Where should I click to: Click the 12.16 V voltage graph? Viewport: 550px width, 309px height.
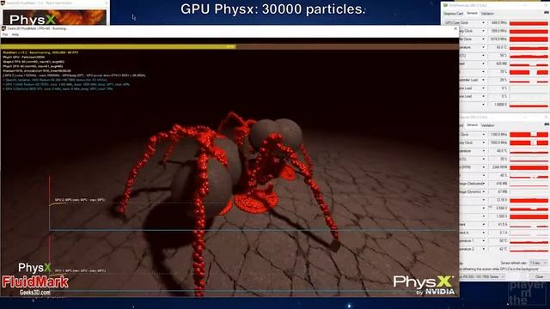(529, 200)
